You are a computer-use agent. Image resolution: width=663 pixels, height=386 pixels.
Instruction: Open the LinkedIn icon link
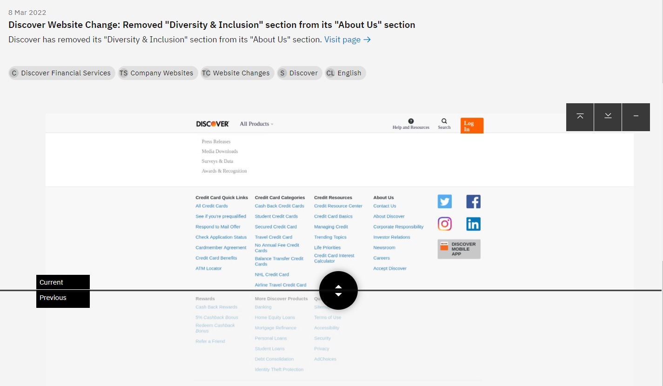tap(473, 224)
